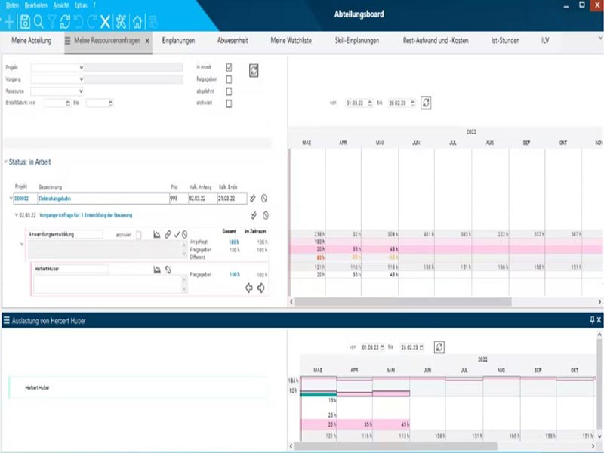
Task: Check the 'freigegeben' filter checkbox
Action: [229, 79]
